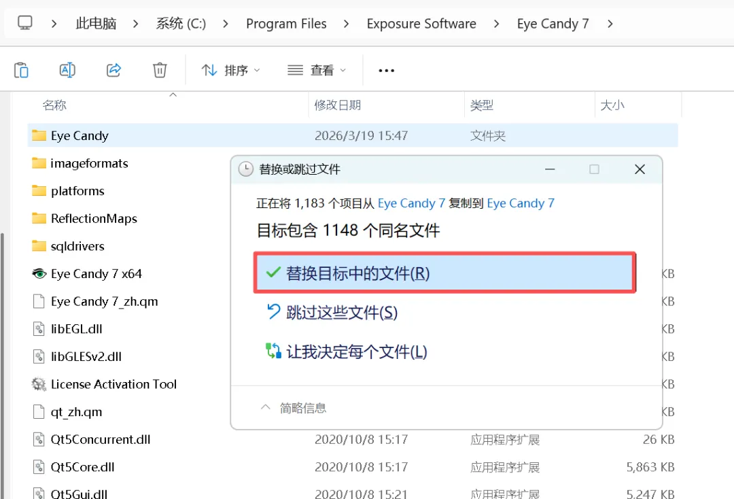Click the License Activation Tool gear icon
This screenshot has width=734, height=499.
tap(39, 384)
